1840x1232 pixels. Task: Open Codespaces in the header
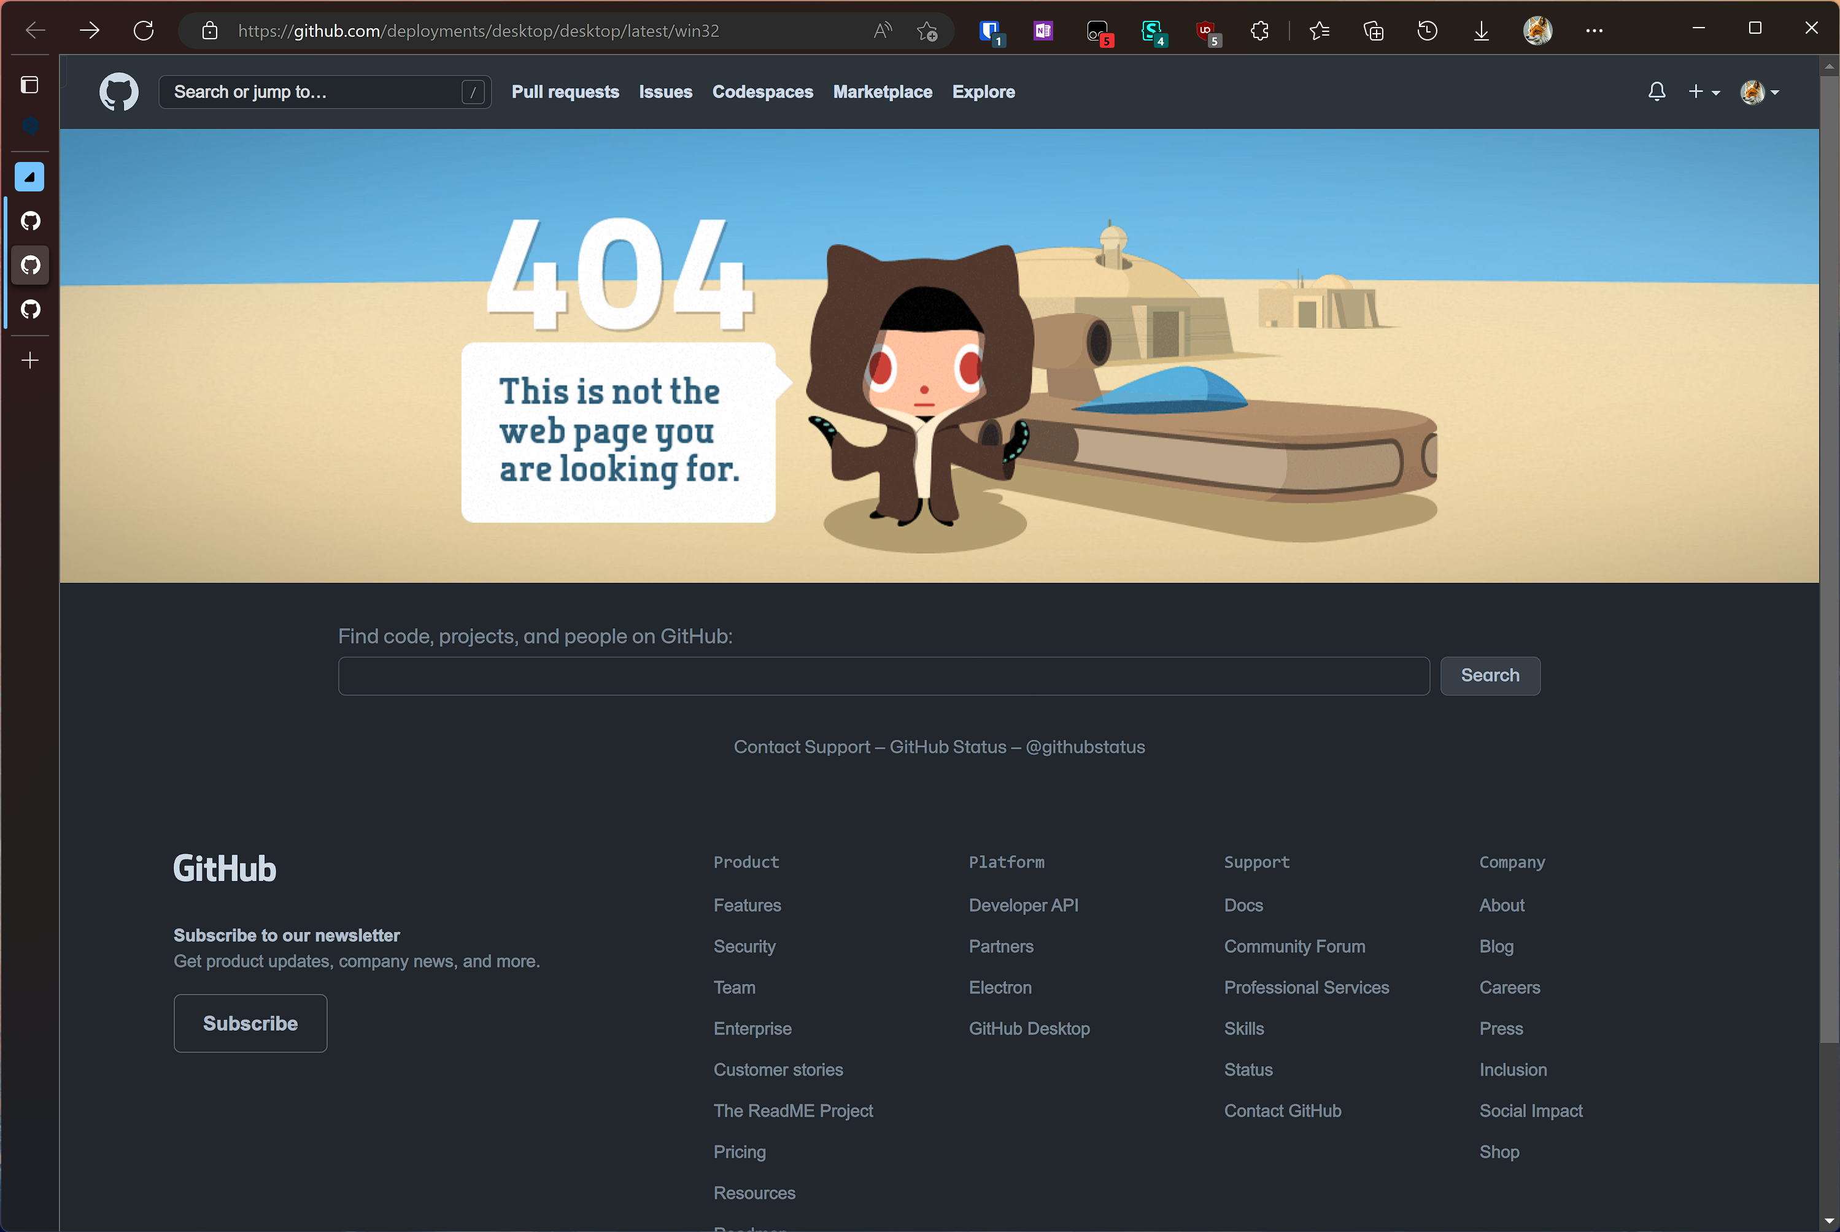point(762,92)
